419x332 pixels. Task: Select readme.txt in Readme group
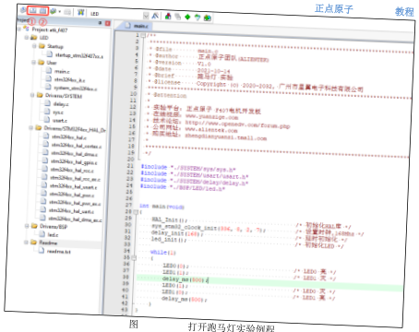point(58,252)
